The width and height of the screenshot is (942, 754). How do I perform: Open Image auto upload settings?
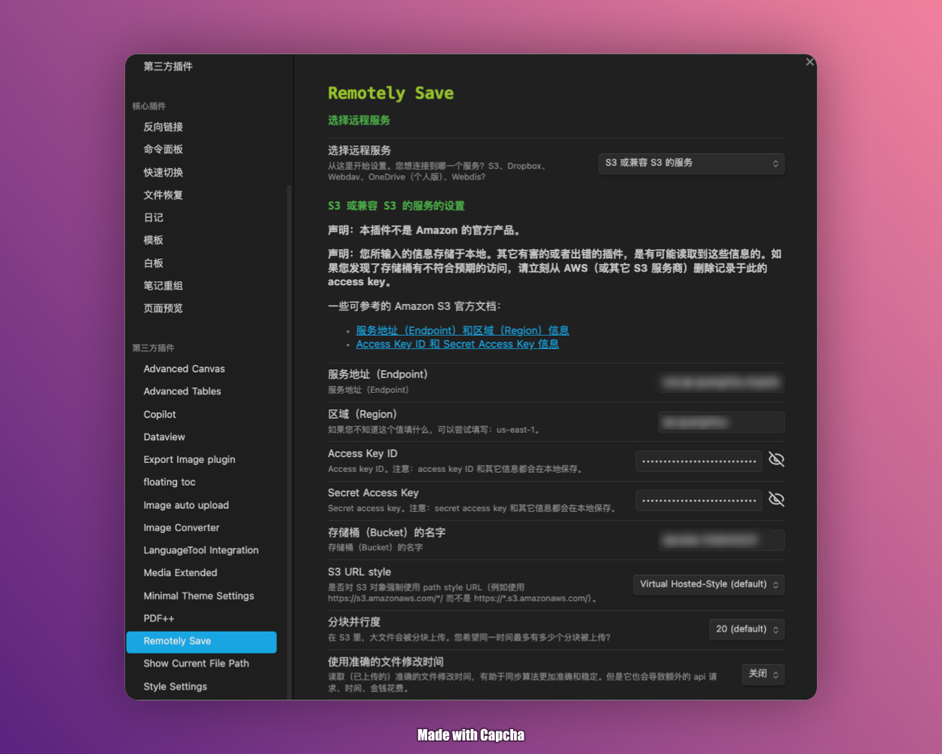pyautogui.click(x=186, y=505)
